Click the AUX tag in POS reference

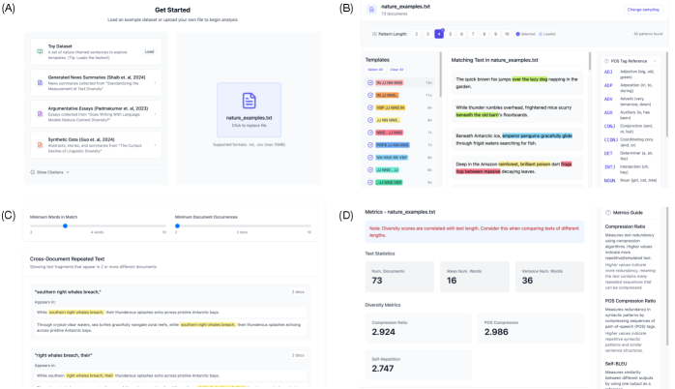coord(608,112)
